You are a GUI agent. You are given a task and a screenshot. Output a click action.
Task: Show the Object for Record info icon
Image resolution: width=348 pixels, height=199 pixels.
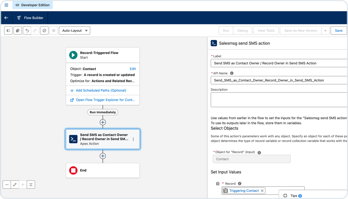tap(259, 152)
